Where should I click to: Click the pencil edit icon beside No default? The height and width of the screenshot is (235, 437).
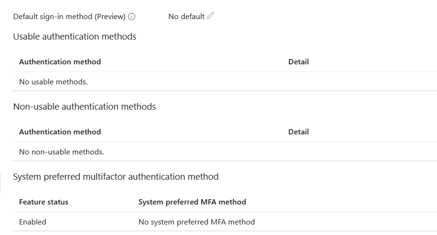coord(211,16)
